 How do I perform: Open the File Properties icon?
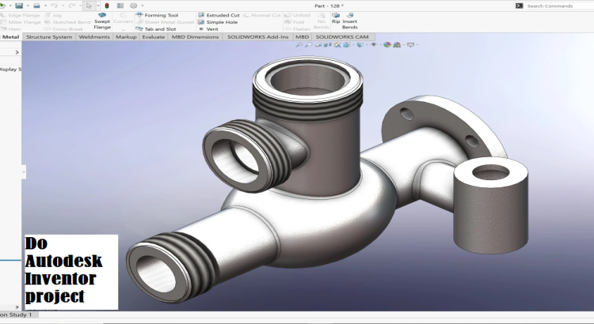(120, 6)
